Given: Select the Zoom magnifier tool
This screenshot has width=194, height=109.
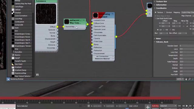Looking at the screenshot, I should point(189,79).
